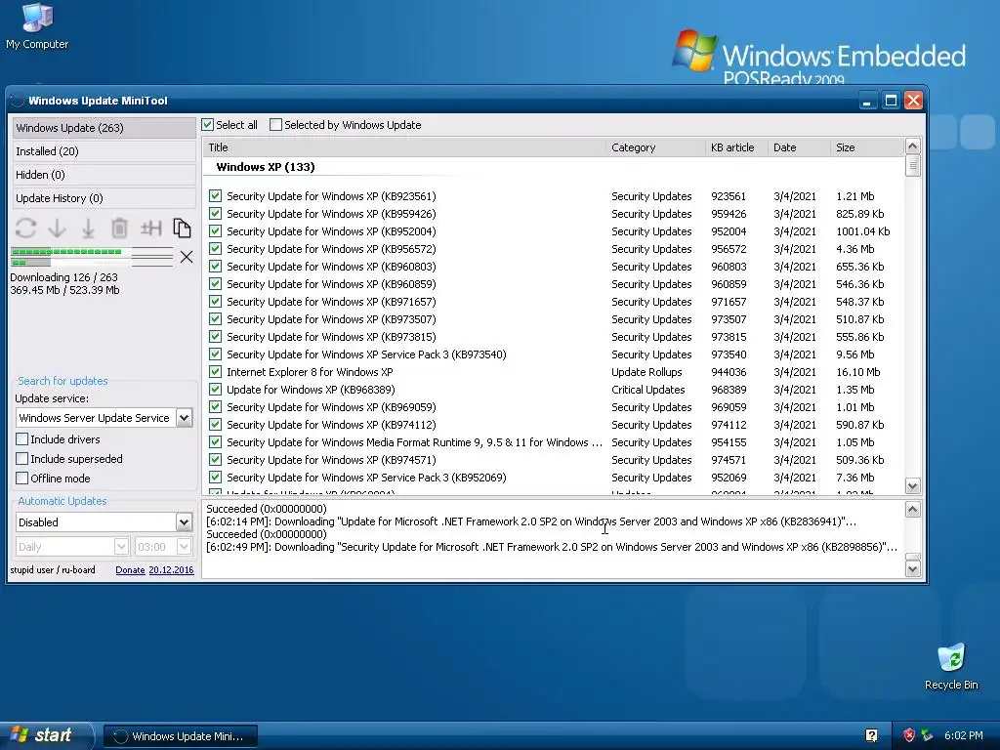Collapse the Windows XP (133) group header
This screenshot has height=750, width=1000.
click(266, 167)
